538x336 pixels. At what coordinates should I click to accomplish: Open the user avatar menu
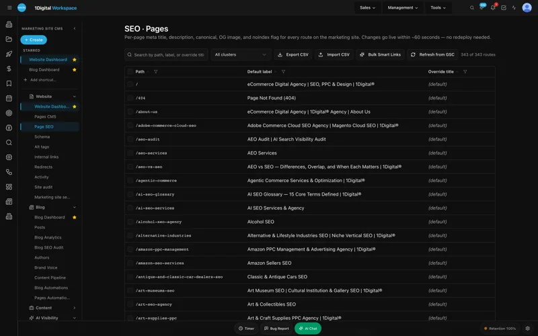[527, 7]
